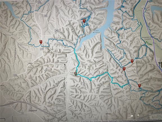Click the Esri attribution text at bottom
Screen dimensions: 162x122
pos(91,121)
